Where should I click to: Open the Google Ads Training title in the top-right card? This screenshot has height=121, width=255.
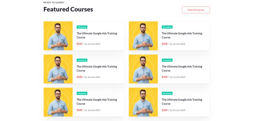tap(182, 35)
